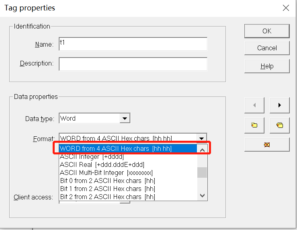Select 'ASCII Real [+ddd.dddE+ddd]' format
Image resolution: width=297 pixels, height=230 pixels.
(102, 165)
